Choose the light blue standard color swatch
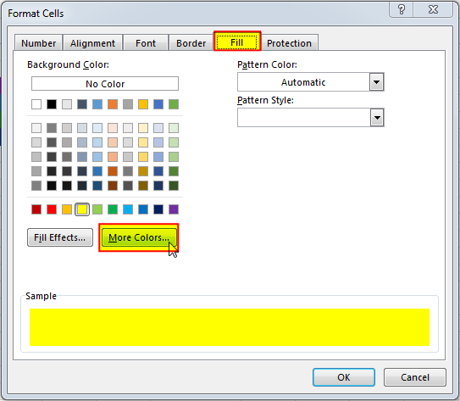This screenshot has width=460, height=401. click(x=128, y=209)
